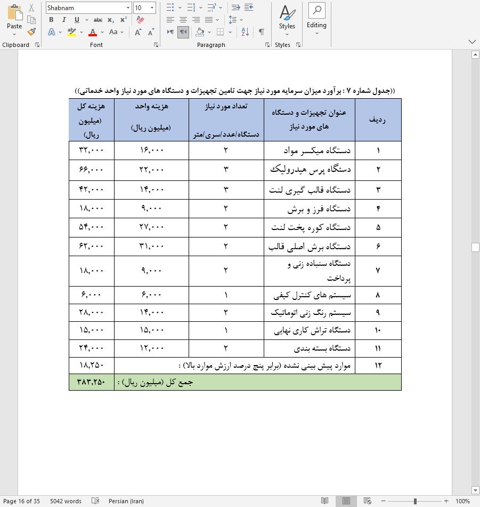The image size is (480, 507).
Task: Click the Clear All Formatting icon
Action: 140,19
